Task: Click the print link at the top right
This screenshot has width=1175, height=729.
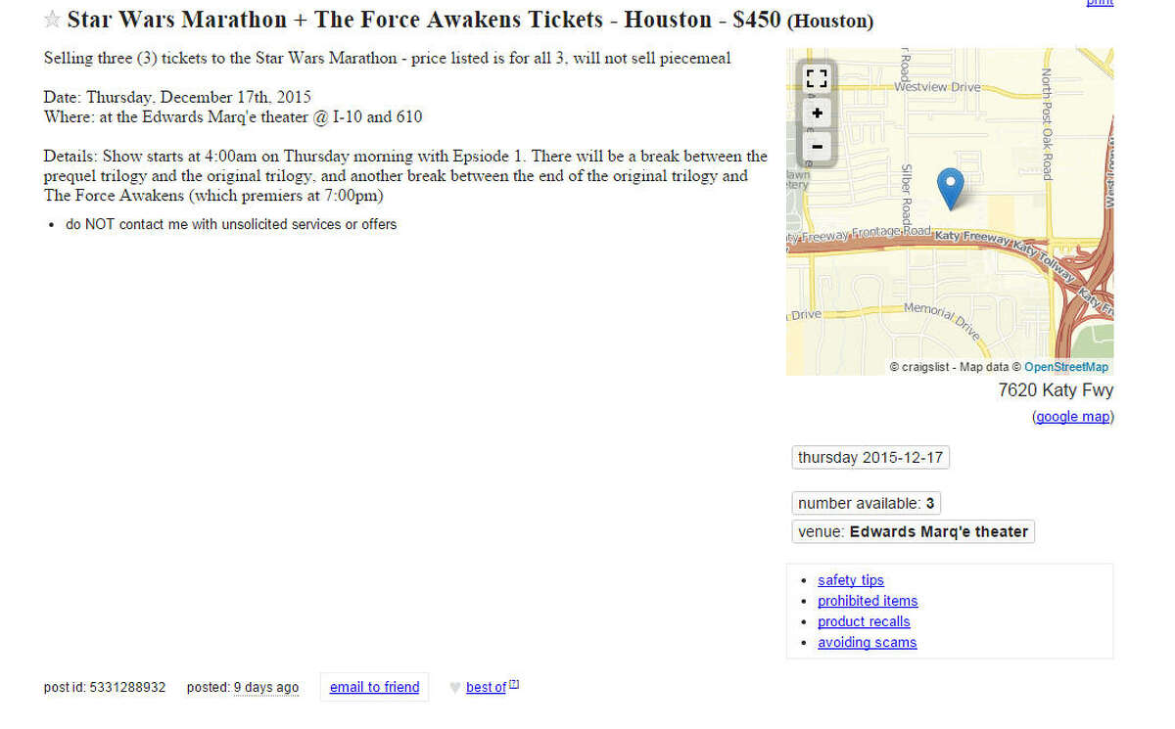Action: click(x=1101, y=3)
